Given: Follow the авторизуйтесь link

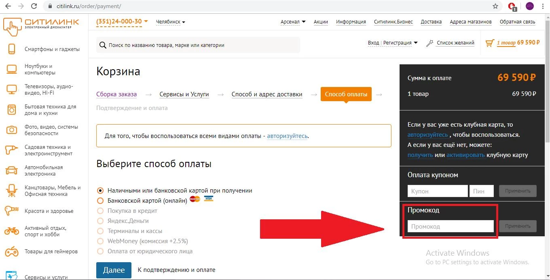Looking at the screenshot, I should pyautogui.click(x=287, y=136).
